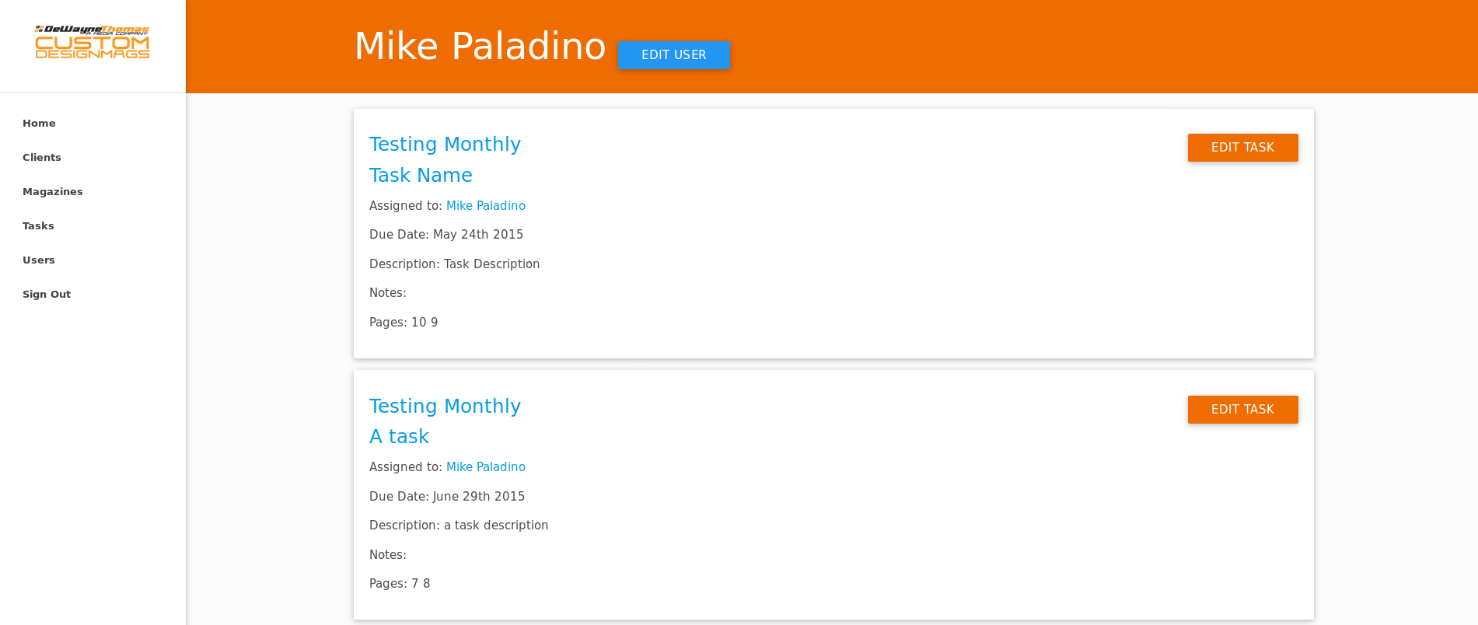Open Magazines in the sidebar
This screenshot has width=1478, height=625.
click(x=53, y=192)
